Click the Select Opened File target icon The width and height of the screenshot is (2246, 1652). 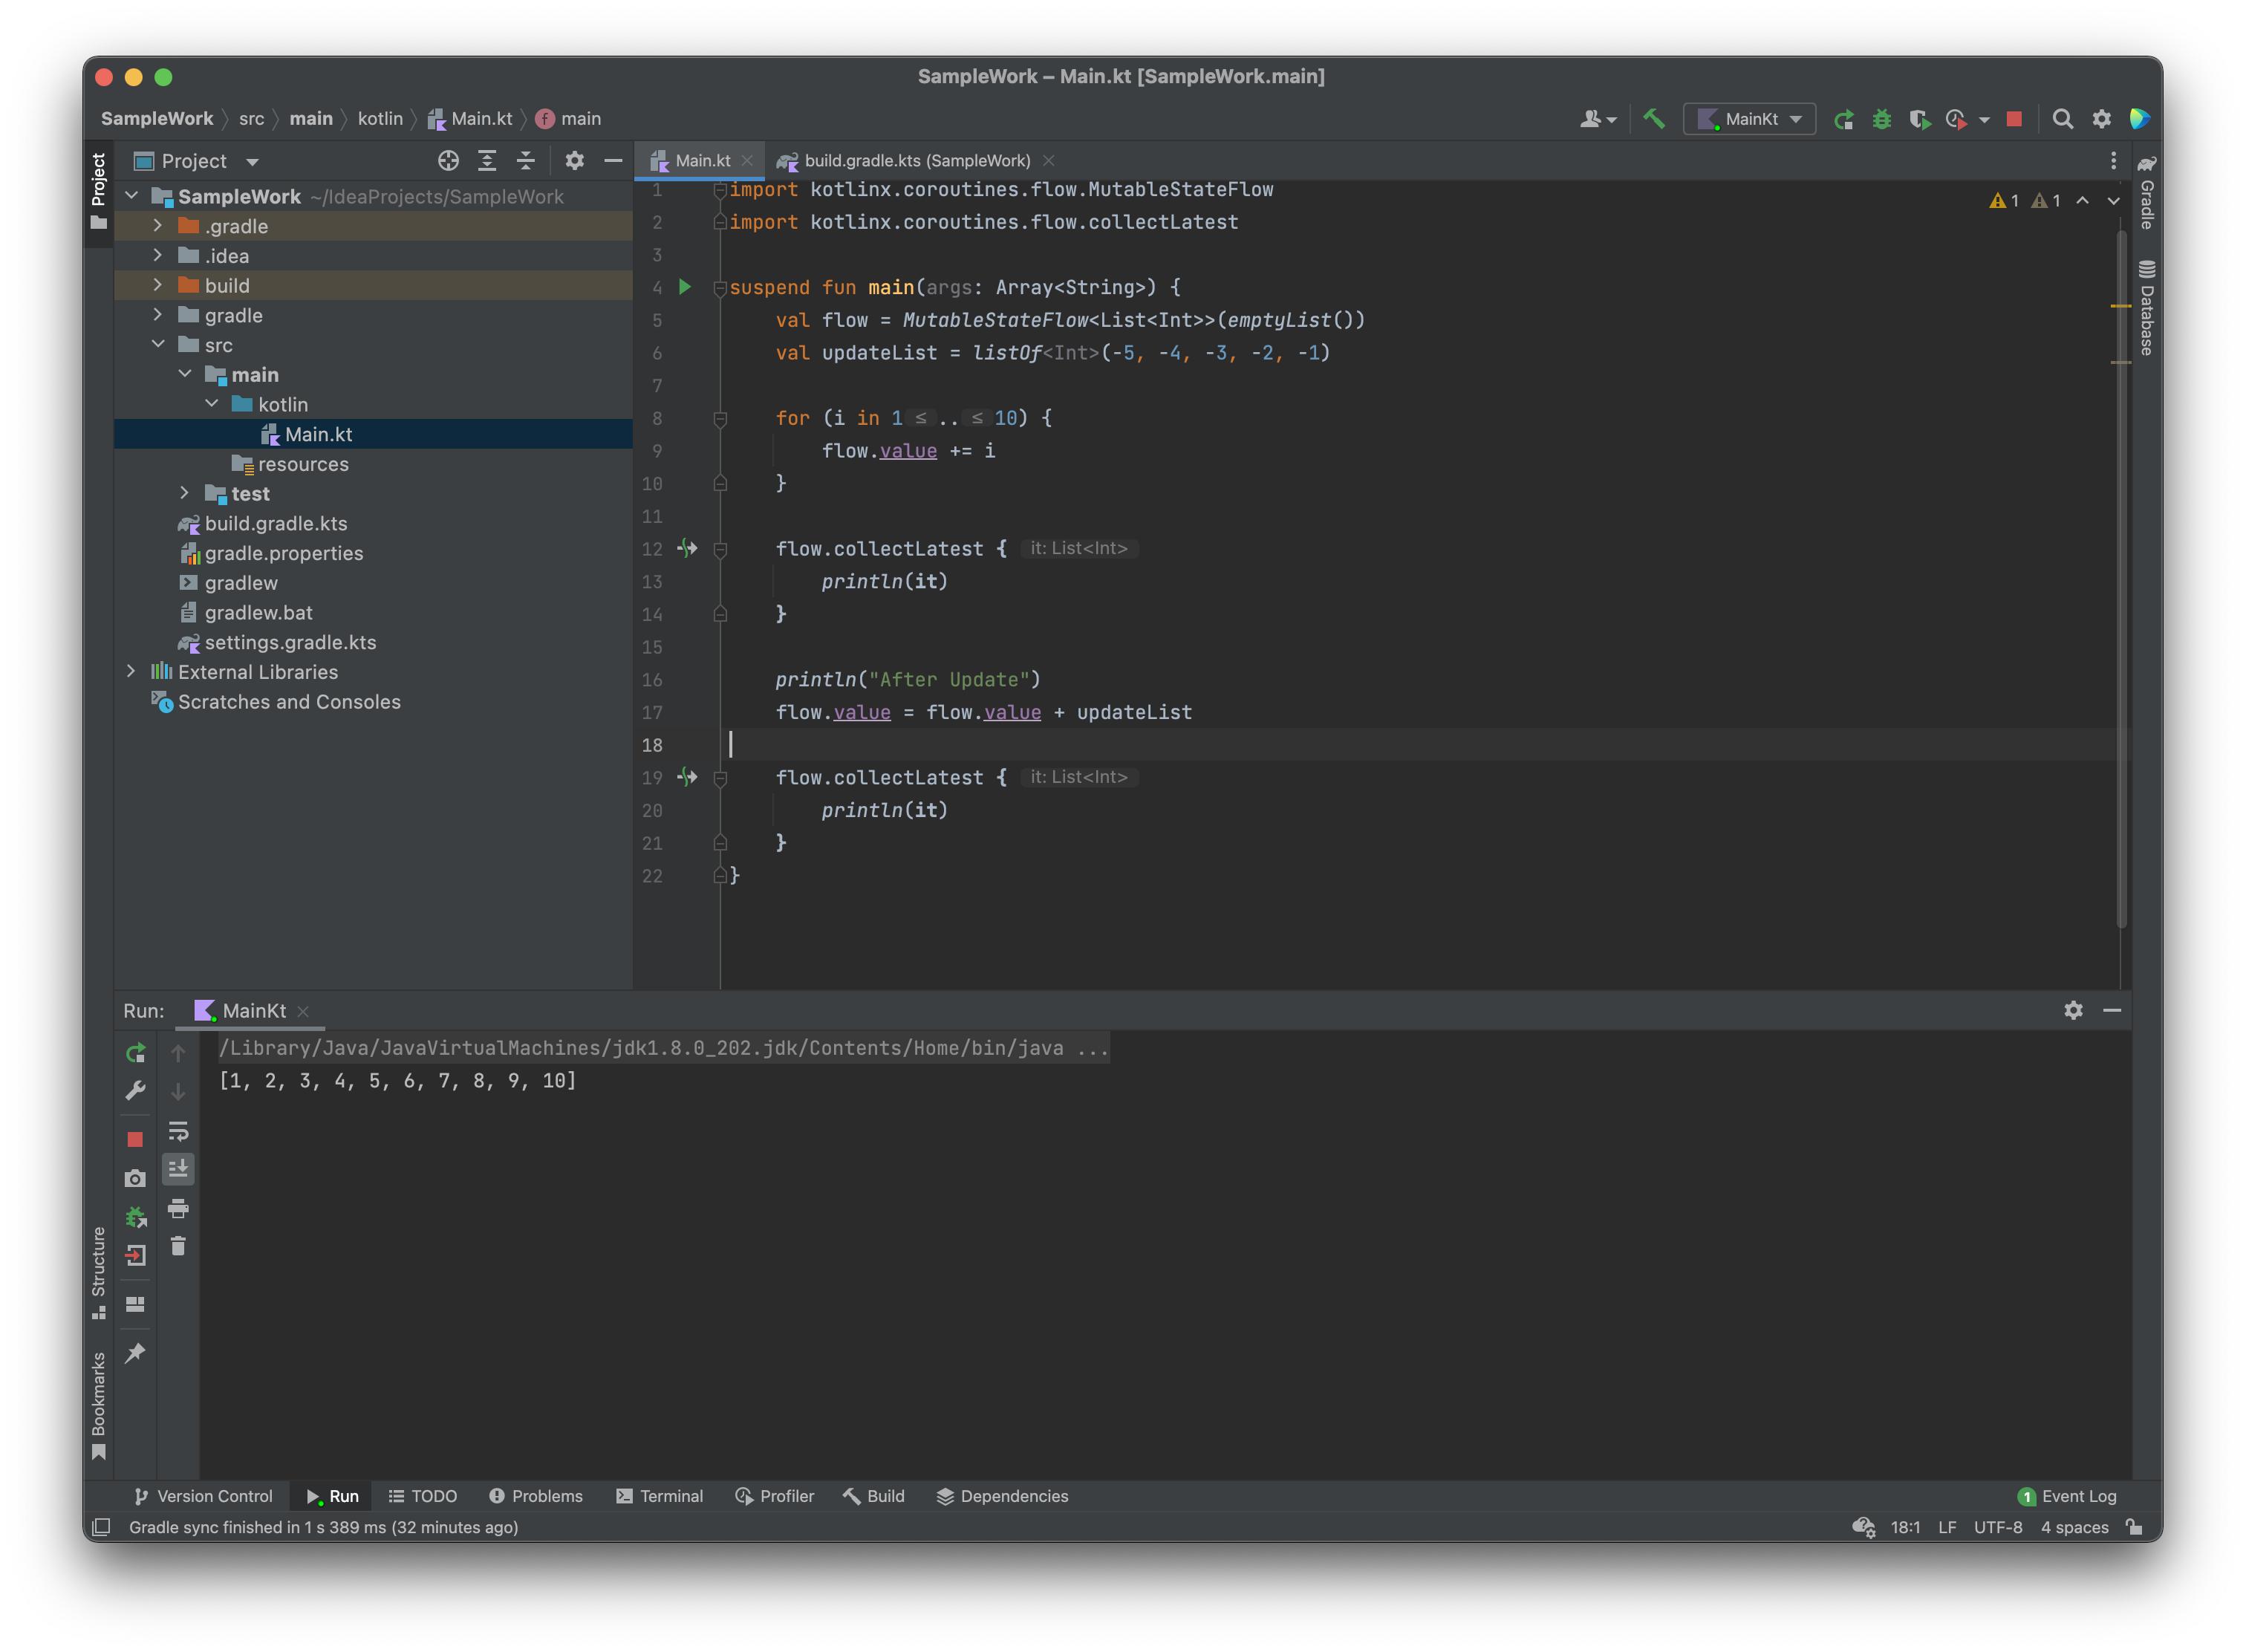[x=448, y=161]
